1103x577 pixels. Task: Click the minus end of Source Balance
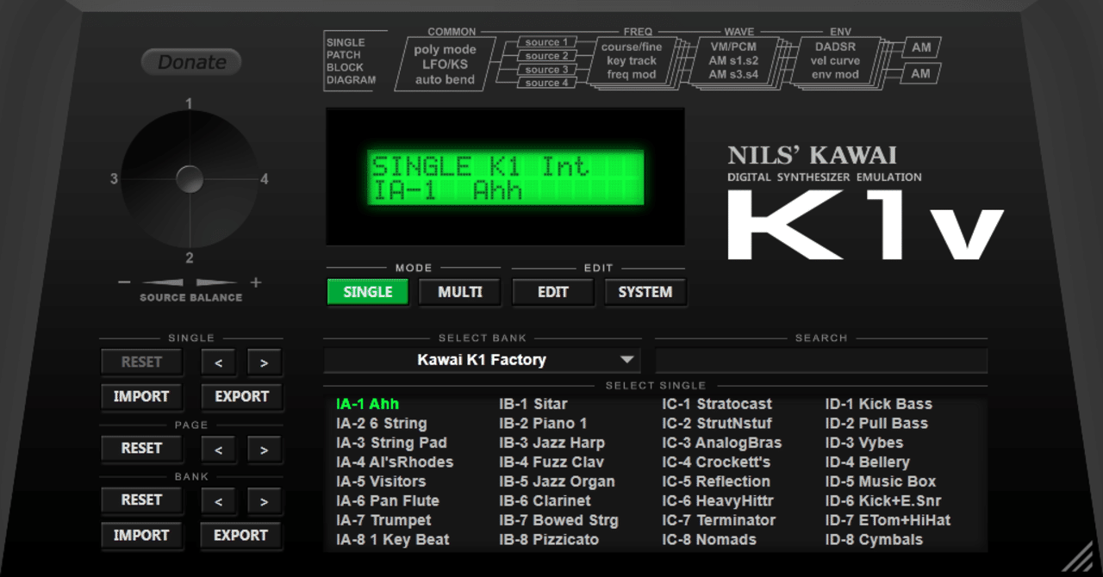click(123, 282)
